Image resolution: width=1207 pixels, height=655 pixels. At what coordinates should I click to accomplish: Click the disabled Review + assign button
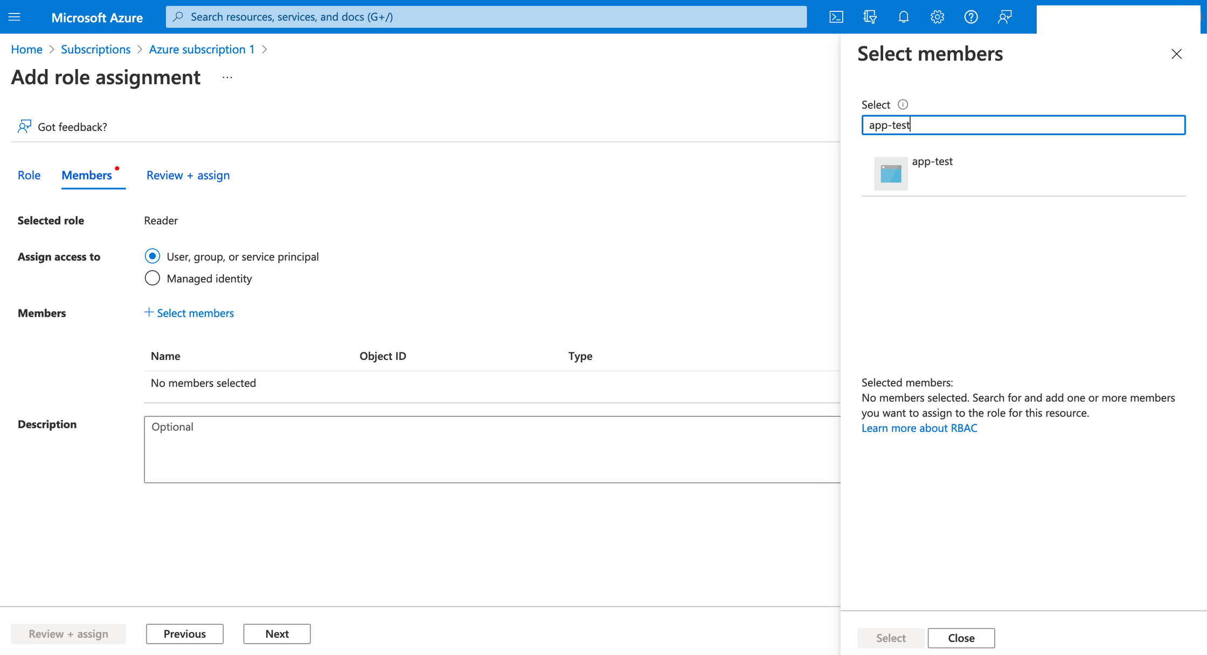point(68,634)
